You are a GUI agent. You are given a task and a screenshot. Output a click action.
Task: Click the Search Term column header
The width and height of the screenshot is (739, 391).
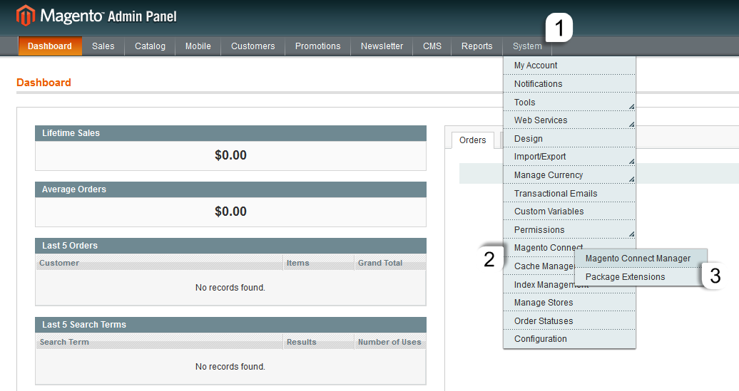click(159, 342)
